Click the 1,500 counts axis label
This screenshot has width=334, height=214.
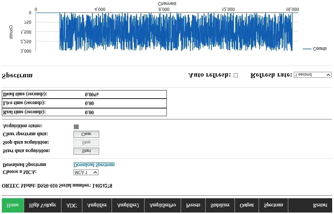(26, 32)
